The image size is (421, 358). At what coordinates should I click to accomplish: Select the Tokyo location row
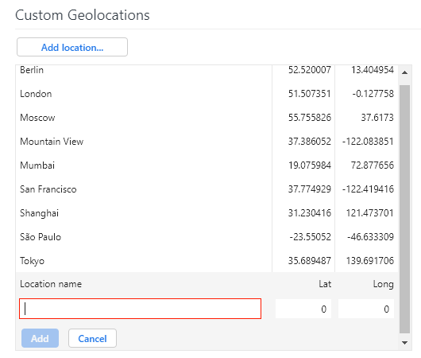pyautogui.click(x=207, y=260)
